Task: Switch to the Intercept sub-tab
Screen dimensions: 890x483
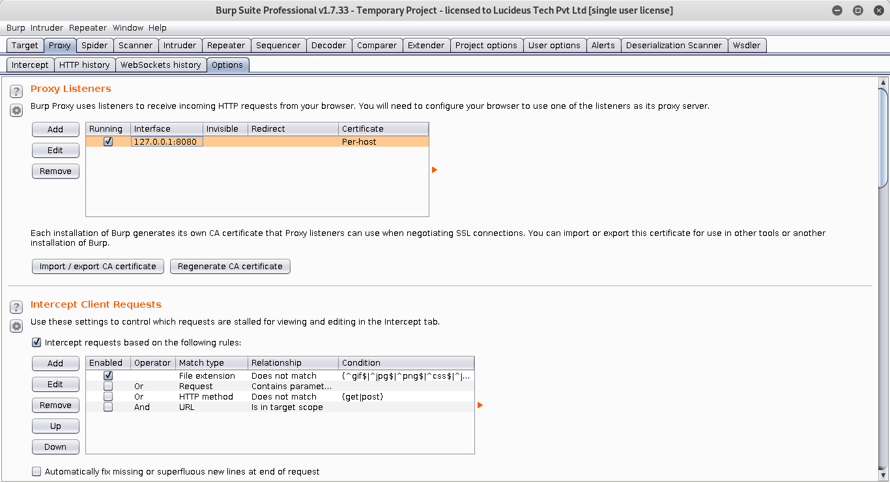Action: pyautogui.click(x=30, y=65)
